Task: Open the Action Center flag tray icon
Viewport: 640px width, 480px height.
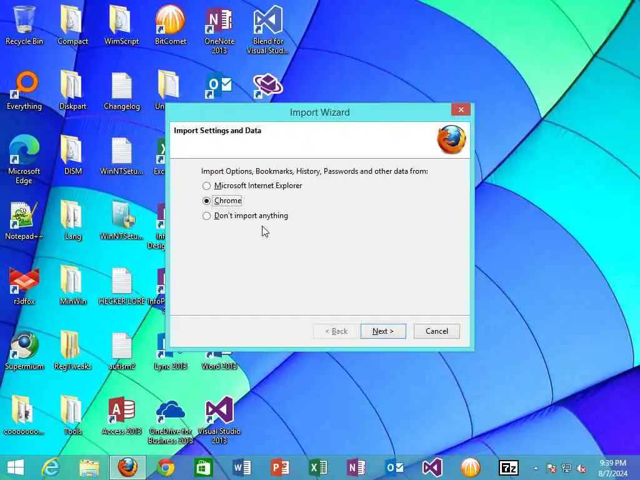Action: pyautogui.click(x=551, y=468)
